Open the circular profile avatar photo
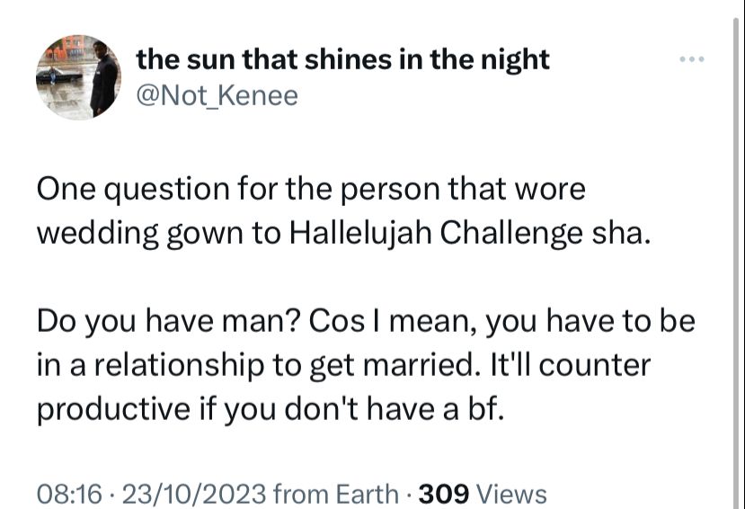The width and height of the screenshot is (745, 509). [x=78, y=77]
